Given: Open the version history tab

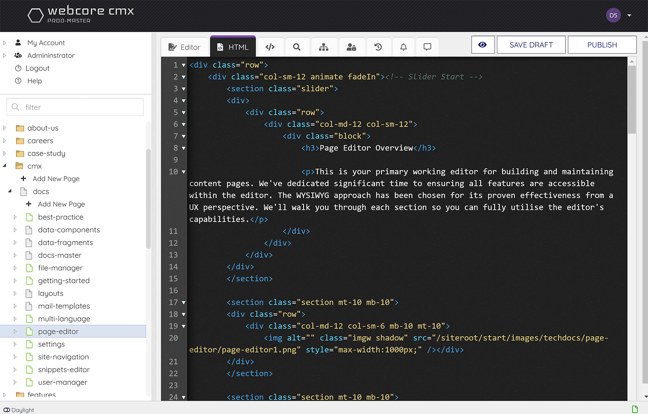Looking at the screenshot, I should click(x=378, y=47).
